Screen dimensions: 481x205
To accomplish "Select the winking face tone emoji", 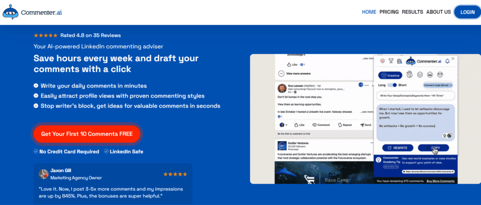I will 419,74.
